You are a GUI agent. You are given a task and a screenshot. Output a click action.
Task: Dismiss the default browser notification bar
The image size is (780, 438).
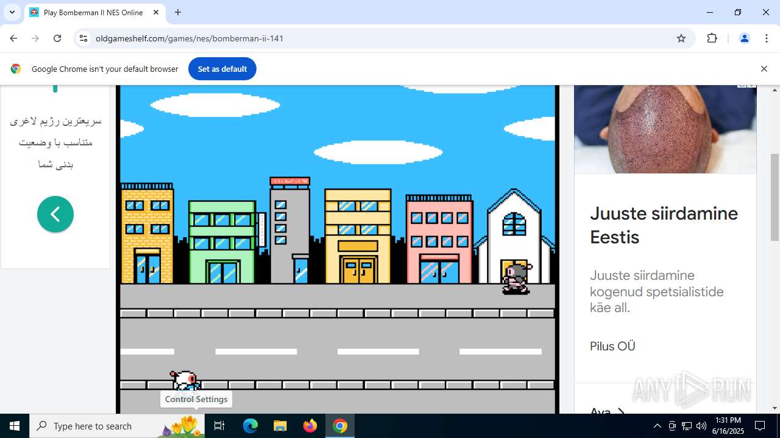(764, 69)
